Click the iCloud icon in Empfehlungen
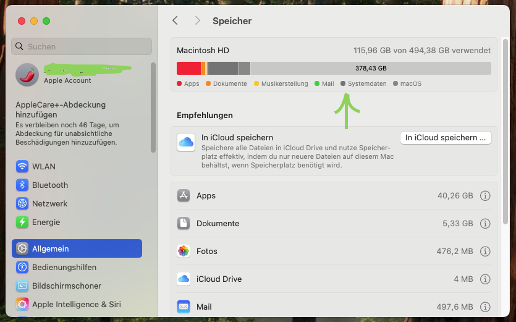The height and width of the screenshot is (322, 516). [x=186, y=142]
